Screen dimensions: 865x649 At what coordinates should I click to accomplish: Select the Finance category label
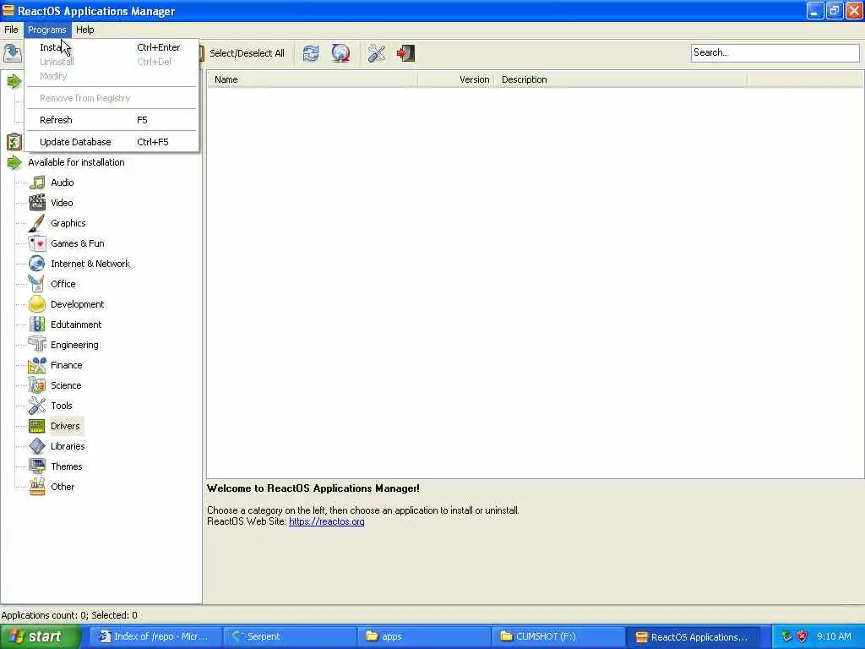click(67, 365)
